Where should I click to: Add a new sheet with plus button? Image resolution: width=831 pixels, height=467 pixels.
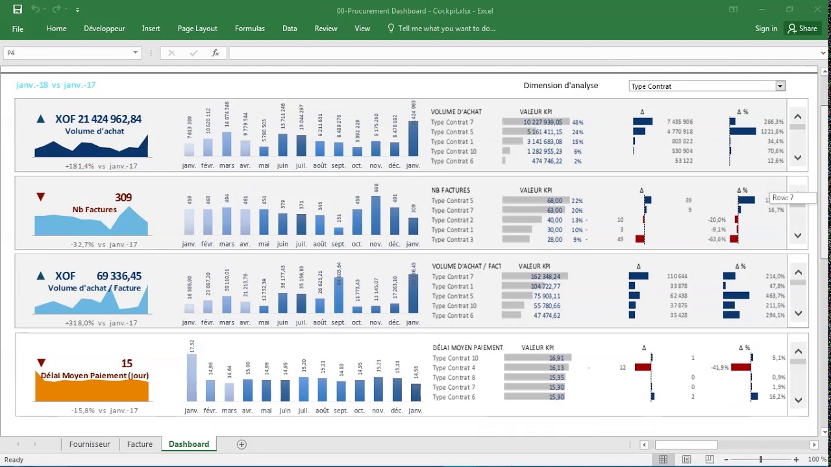pos(242,444)
